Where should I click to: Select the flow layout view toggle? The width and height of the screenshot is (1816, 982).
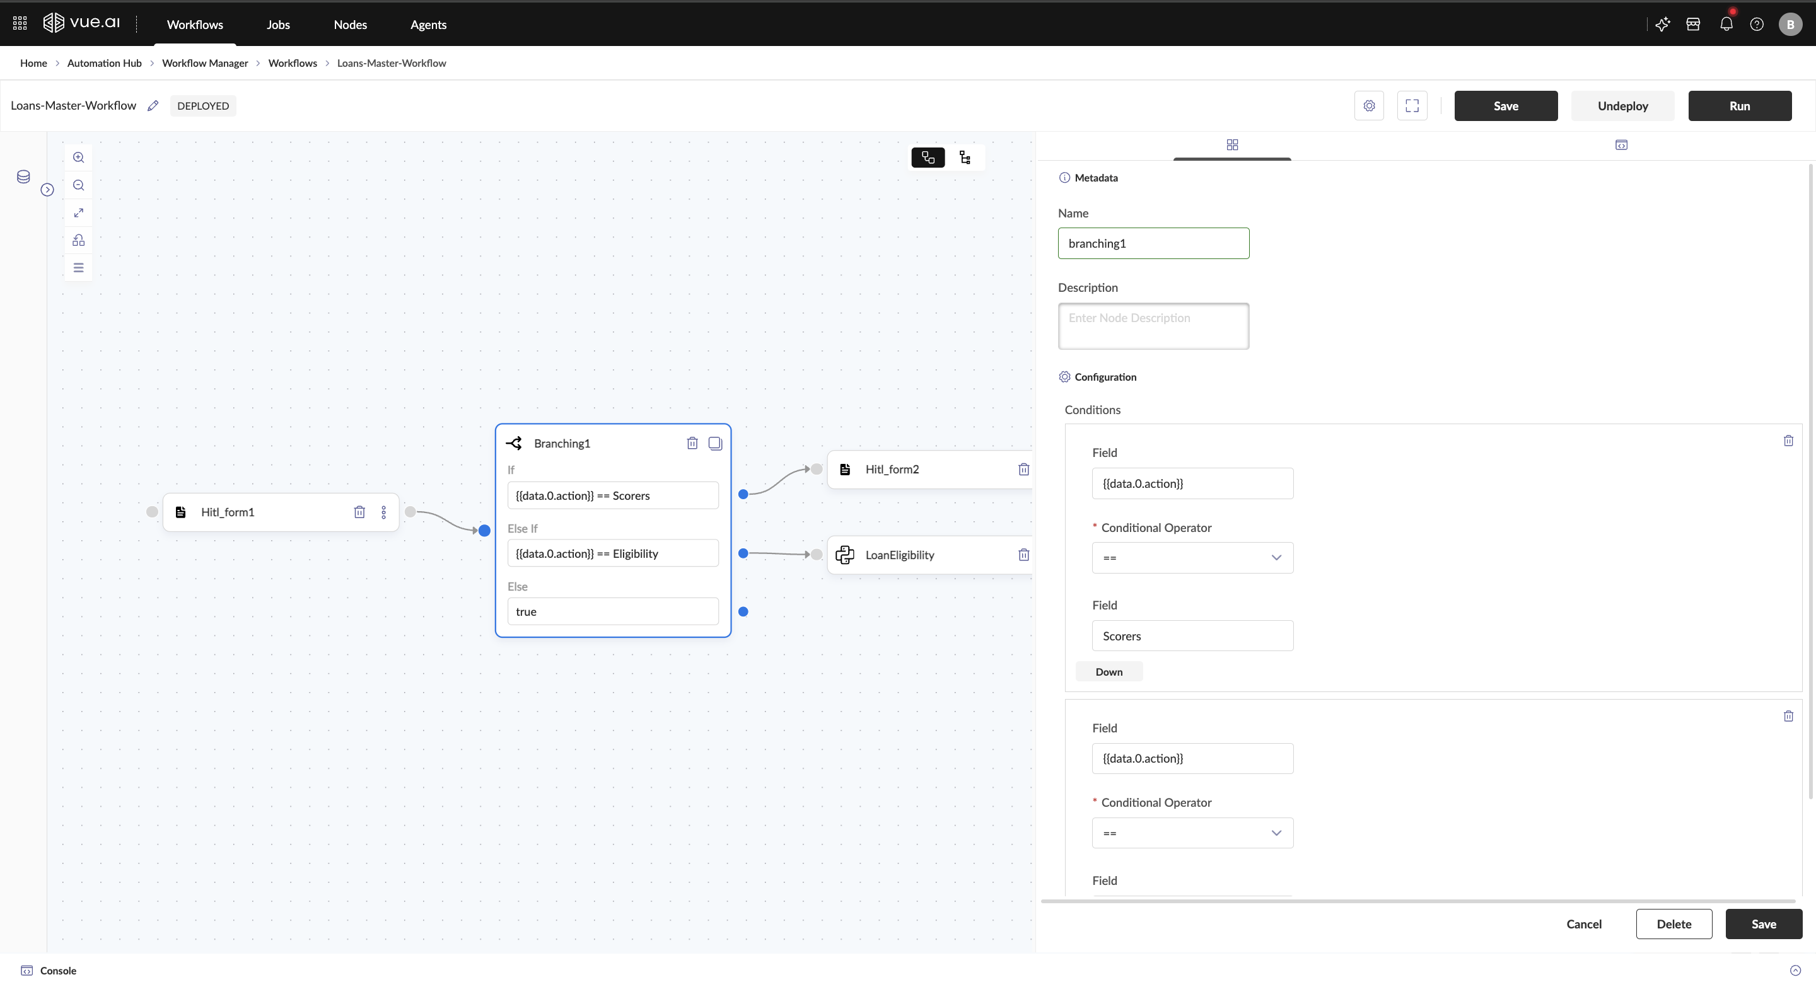click(x=928, y=158)
